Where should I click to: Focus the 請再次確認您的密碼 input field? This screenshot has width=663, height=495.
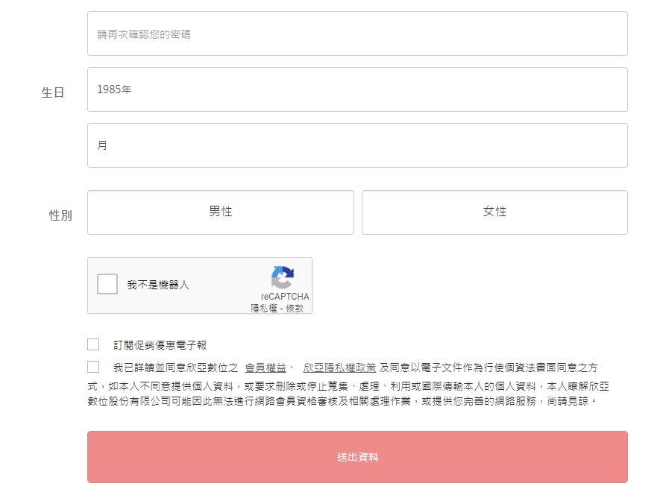(357, 34)
